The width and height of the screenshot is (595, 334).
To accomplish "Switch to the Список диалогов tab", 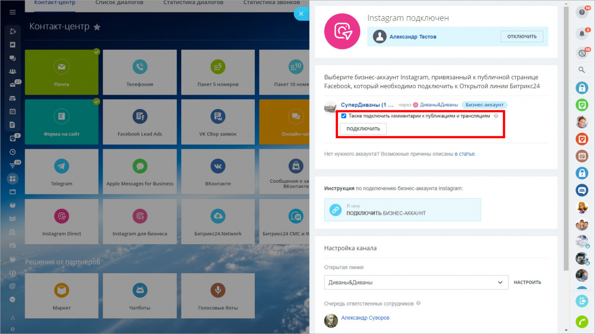I will tap(119, 3).
